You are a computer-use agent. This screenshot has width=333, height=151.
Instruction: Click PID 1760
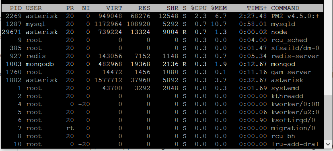14,72
